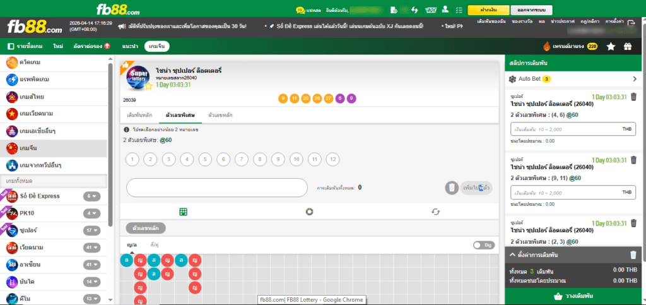Click the trash icon next to เพิ่มไปสลิป button
The image size is (646, 305).
[452, 188]
